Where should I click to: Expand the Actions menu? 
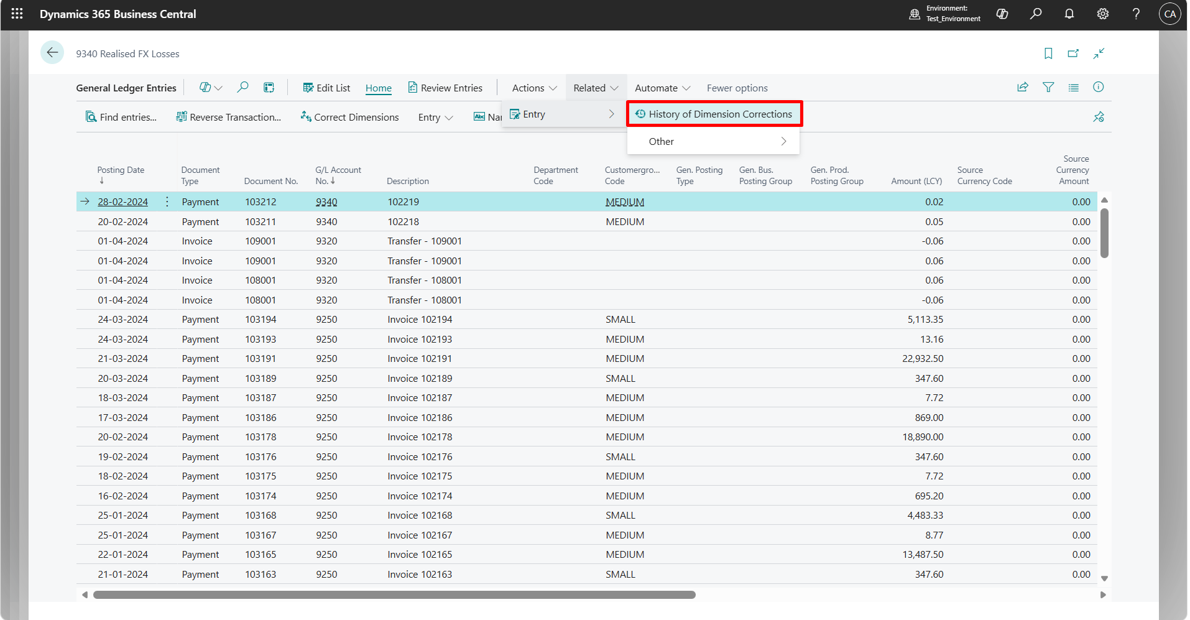(x=534, y=88)
